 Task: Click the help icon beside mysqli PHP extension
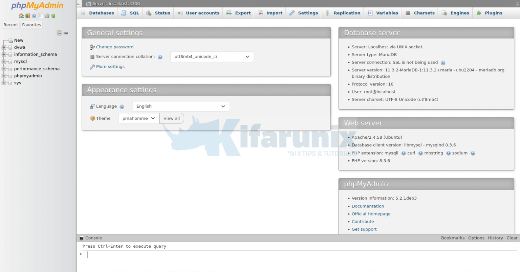(x=404, y=153)
